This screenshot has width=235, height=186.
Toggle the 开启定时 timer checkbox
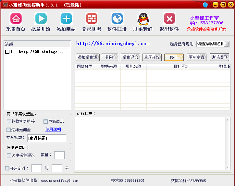[x=7, y=168]
